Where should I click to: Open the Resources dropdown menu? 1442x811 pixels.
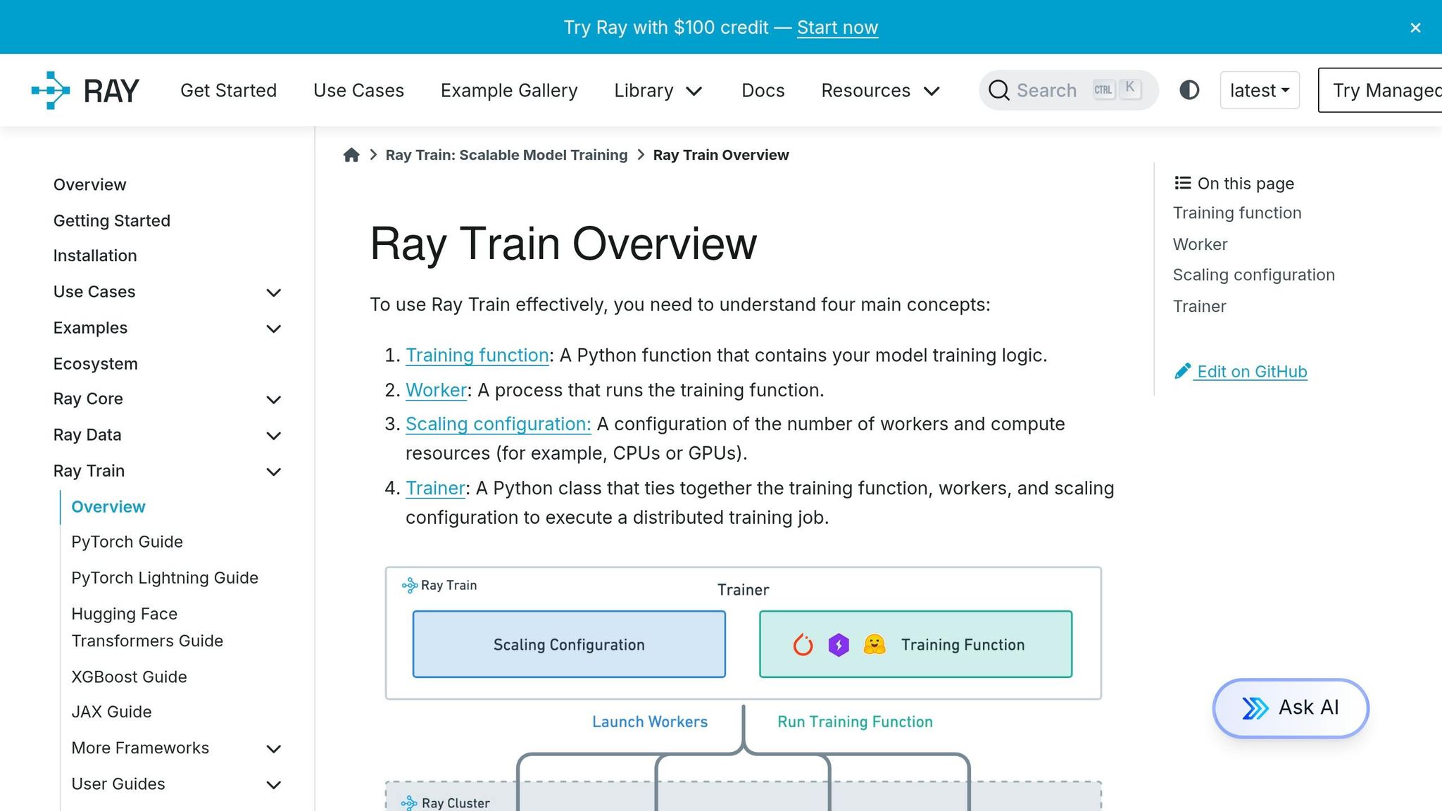pyautogui.click(x=881, y=90)
